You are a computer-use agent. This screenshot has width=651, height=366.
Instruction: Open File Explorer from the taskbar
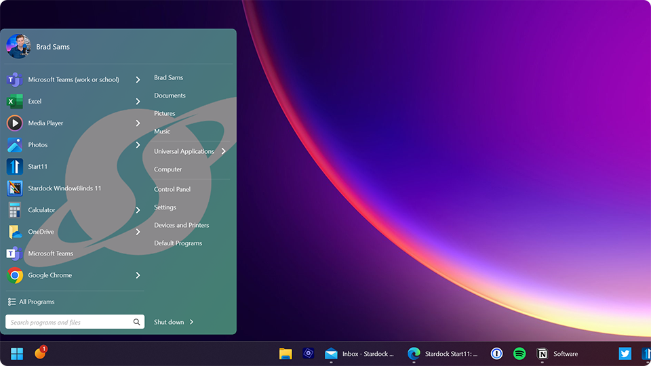click(x=285, y=354)
